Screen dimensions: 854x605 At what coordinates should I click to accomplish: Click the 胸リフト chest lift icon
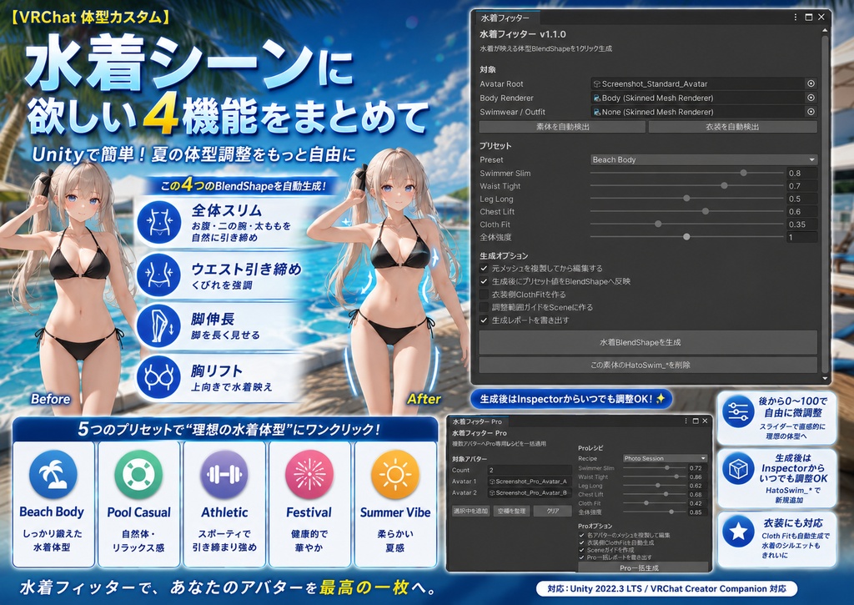coord(158,376)
